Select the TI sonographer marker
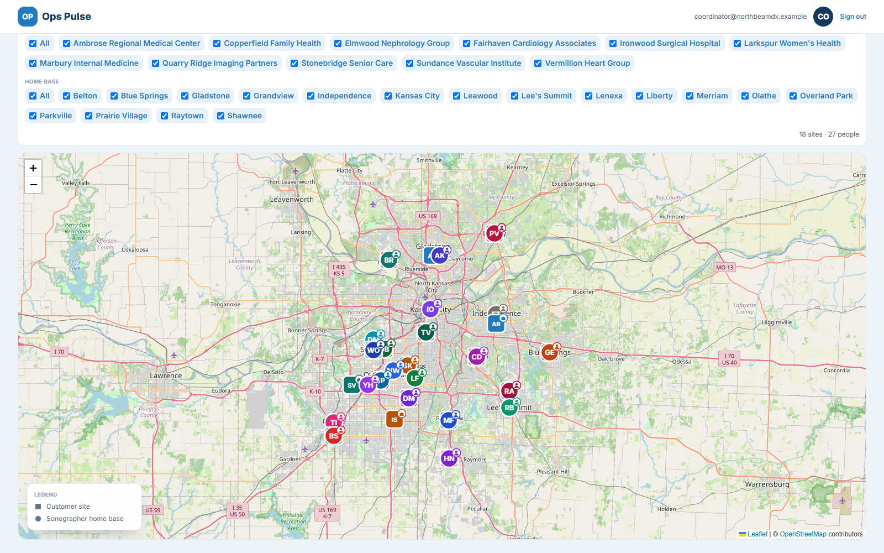This screenshot has width=884, height=553. (334, 422)
